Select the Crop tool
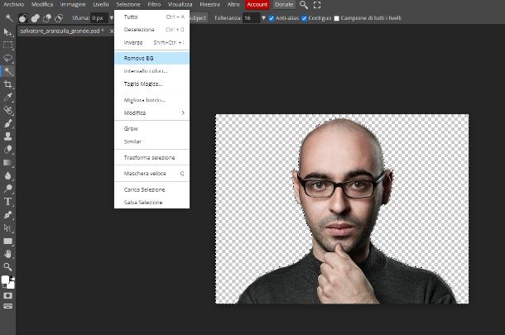The width and height of the screenshot is (505, 335). tap(8, 84)
